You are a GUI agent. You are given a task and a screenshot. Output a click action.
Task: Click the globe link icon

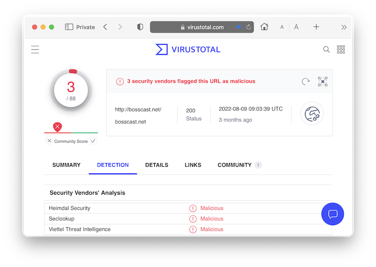click(312, 114)
